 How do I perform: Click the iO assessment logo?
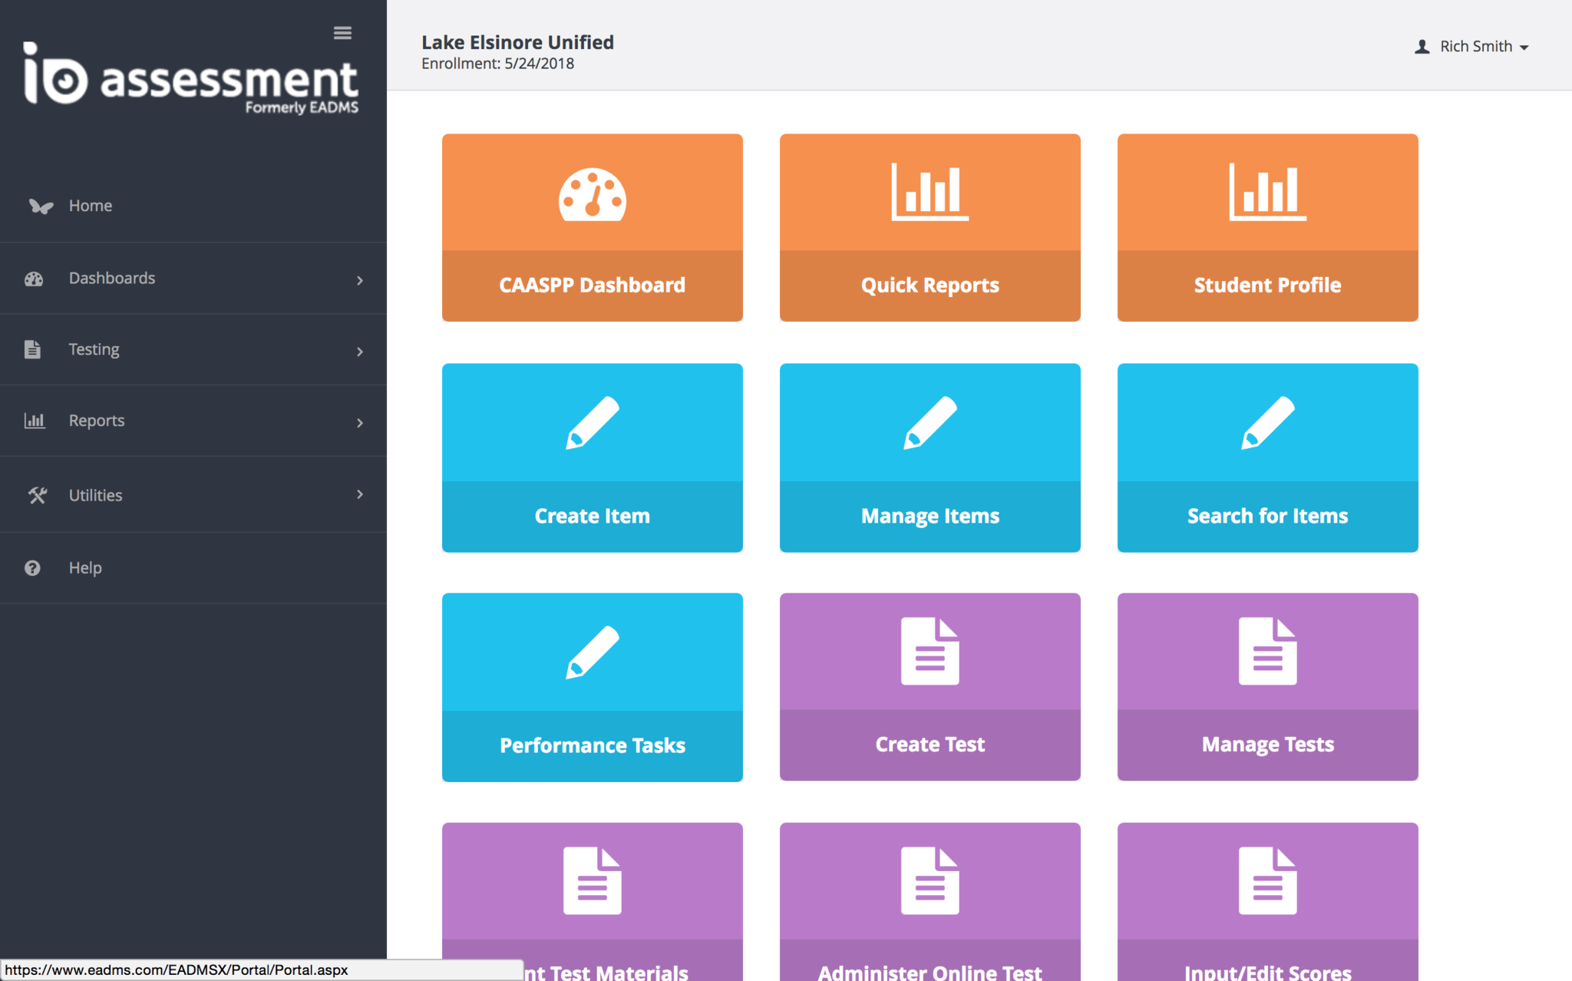click(x=190, y=78)
